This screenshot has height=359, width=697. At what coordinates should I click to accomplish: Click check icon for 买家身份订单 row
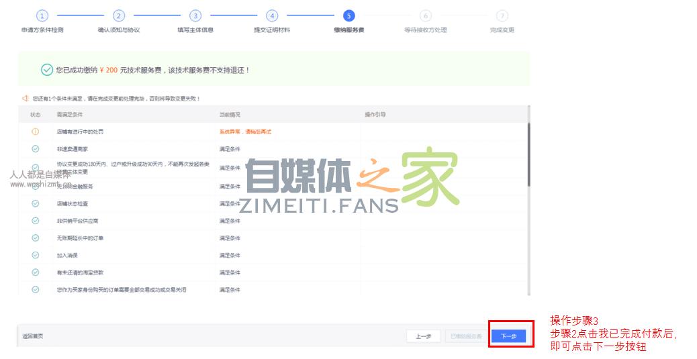coord(35,290)
